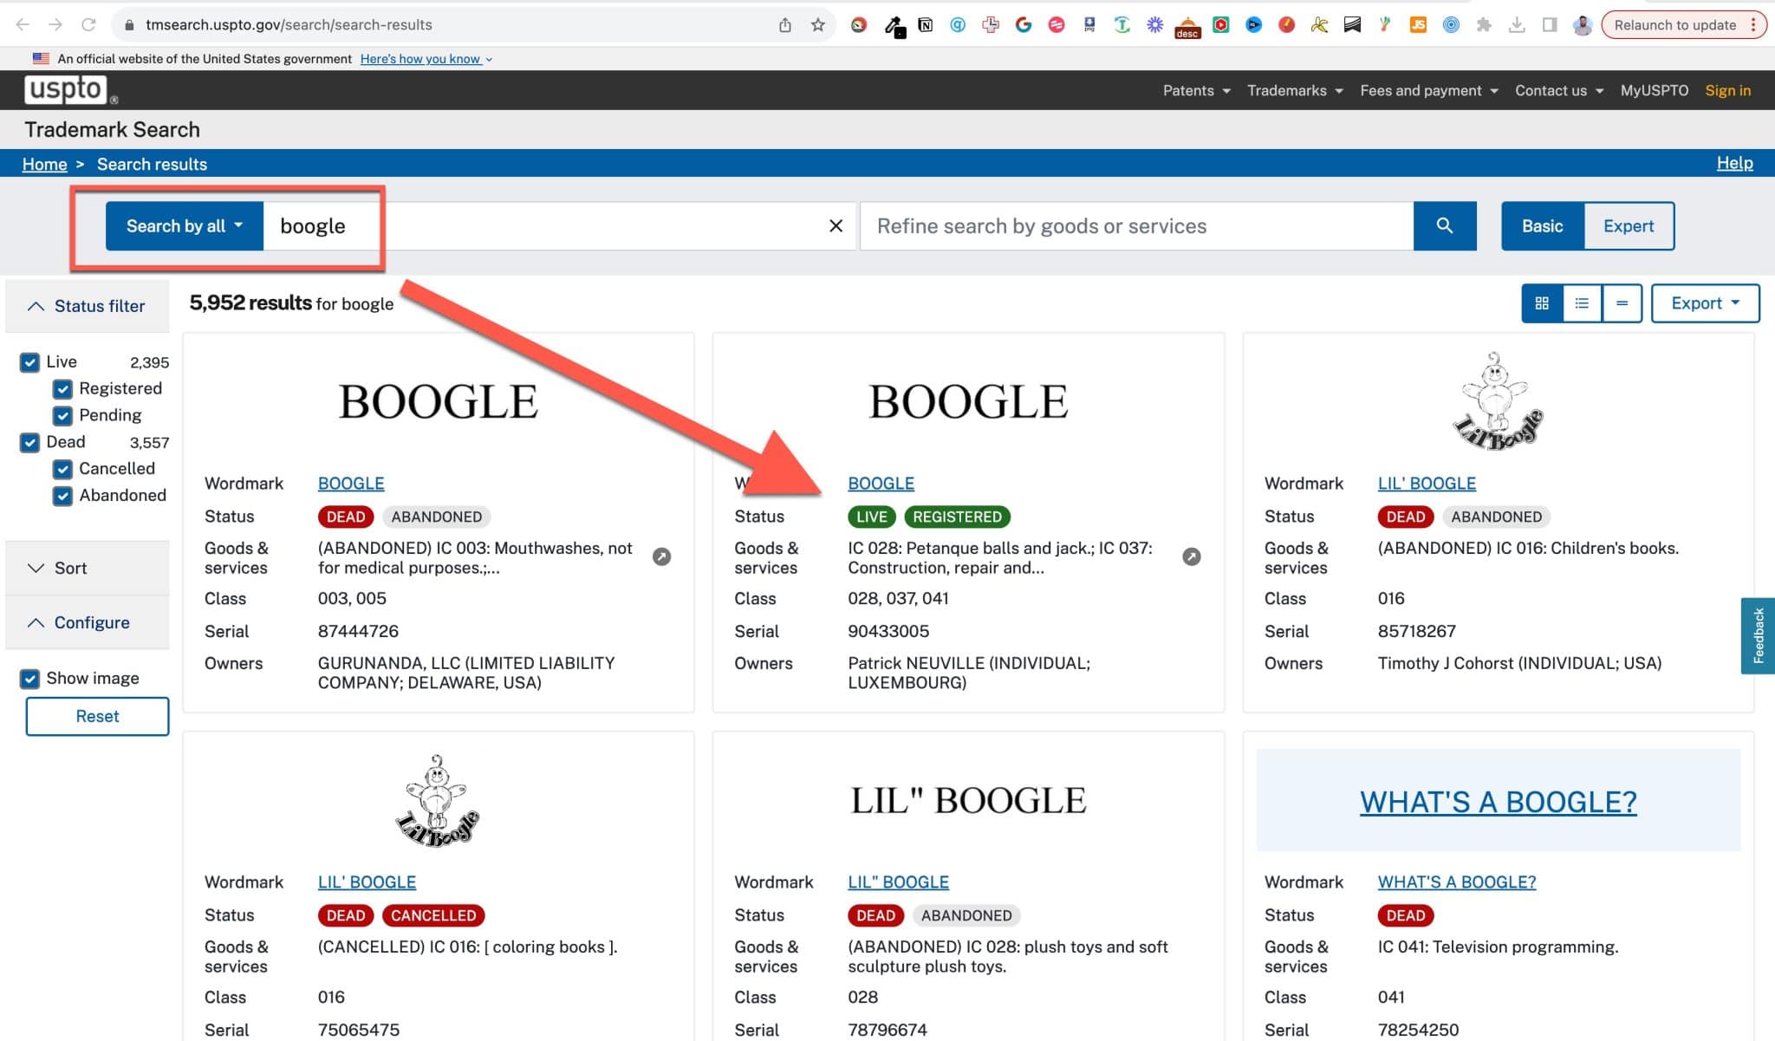1775x1041 pixels.
Task: Switch to Expert search mode
Action: [x=1628, y=225]
